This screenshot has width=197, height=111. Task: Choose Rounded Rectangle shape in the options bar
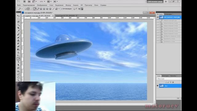click(x=44, y=9)
